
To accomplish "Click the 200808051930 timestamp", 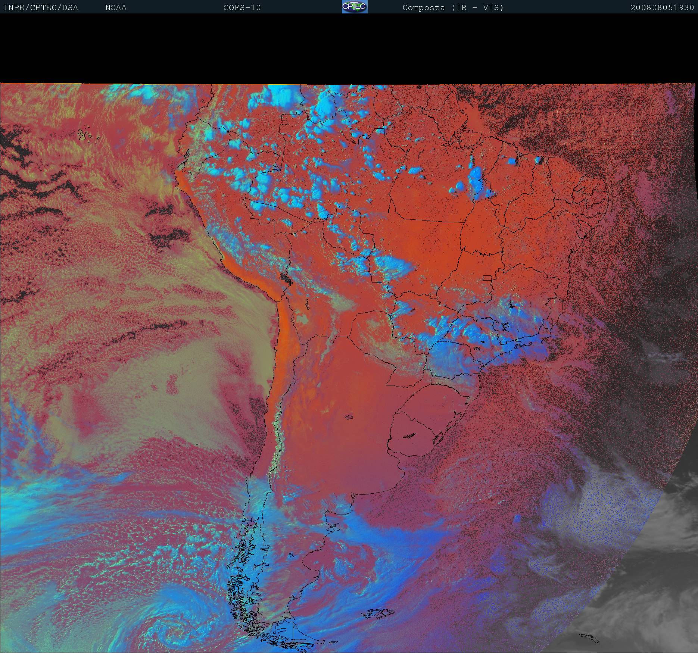I will [x=662, y=7].
